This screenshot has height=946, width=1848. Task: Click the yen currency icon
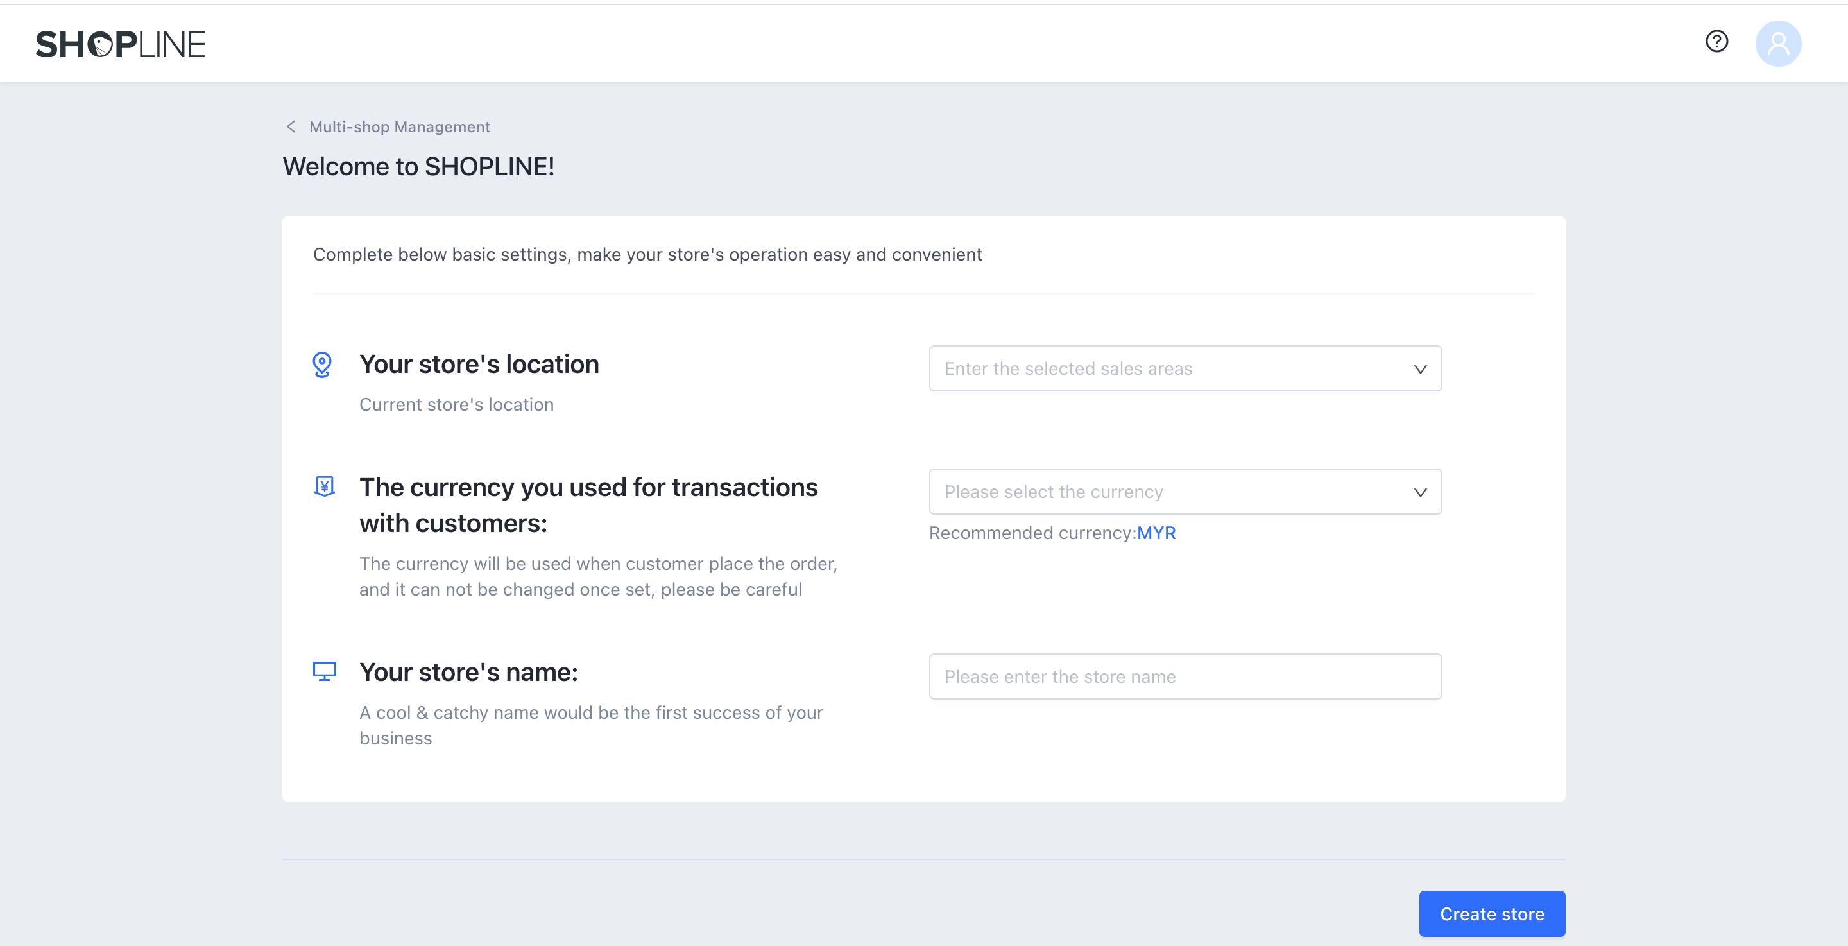pos(324,486)
